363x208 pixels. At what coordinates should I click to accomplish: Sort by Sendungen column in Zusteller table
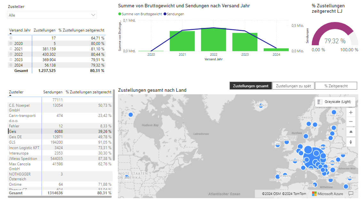click(x=53, y=92)
